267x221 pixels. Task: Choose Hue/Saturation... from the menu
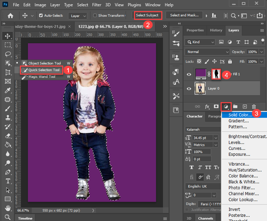[245, 170]
